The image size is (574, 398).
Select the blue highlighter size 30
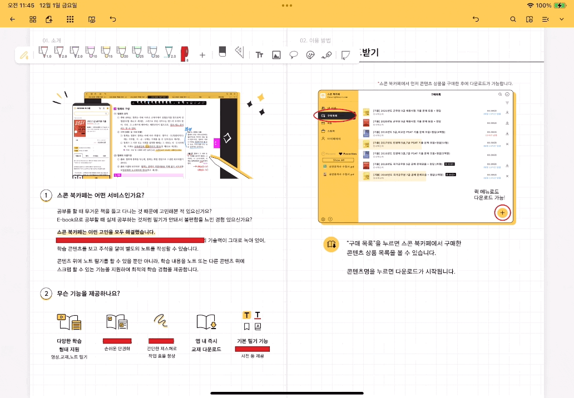point(153,52)
